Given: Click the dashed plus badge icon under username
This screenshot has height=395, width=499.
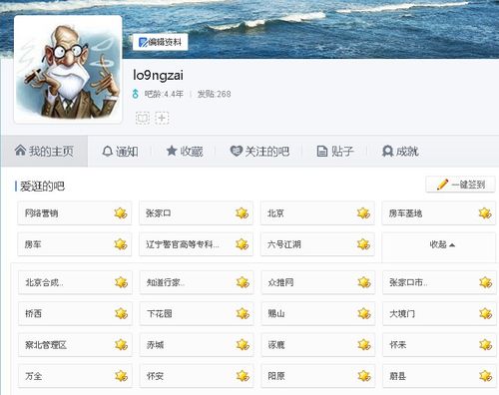Looking at the screenshot, I should pyautogui.click(x=162, y=118).
